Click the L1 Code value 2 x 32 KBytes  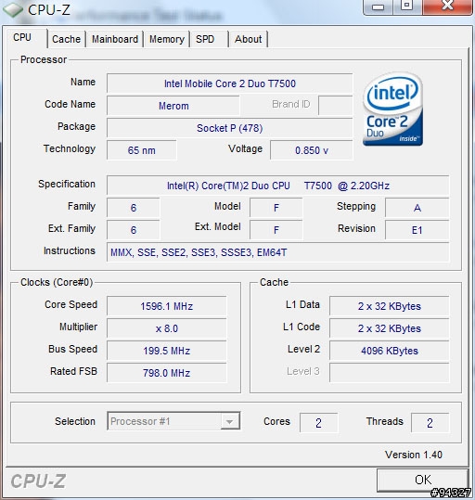(x=390, y=328)
